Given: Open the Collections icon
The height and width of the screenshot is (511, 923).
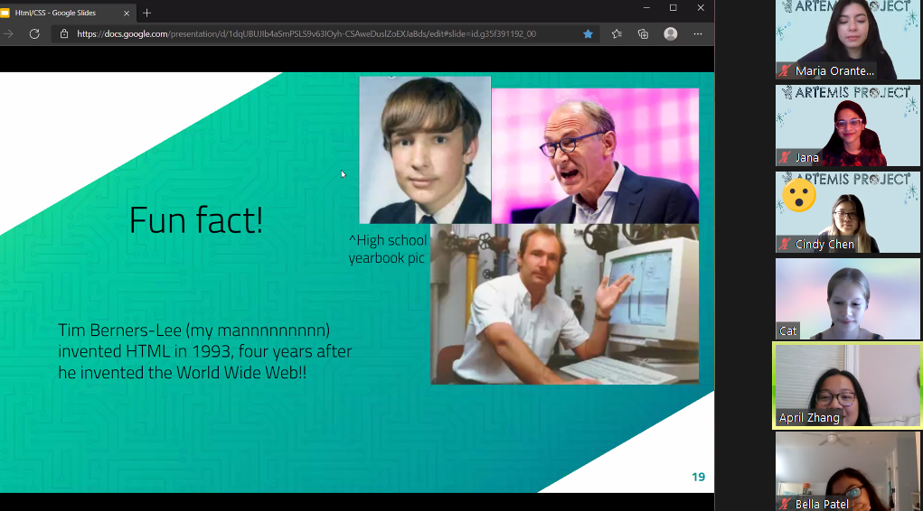Looking at the screenshot, I should pos(643,34).
